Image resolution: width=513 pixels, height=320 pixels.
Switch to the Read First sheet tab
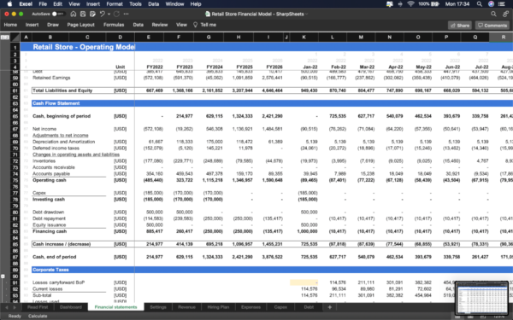coord(38,307)
